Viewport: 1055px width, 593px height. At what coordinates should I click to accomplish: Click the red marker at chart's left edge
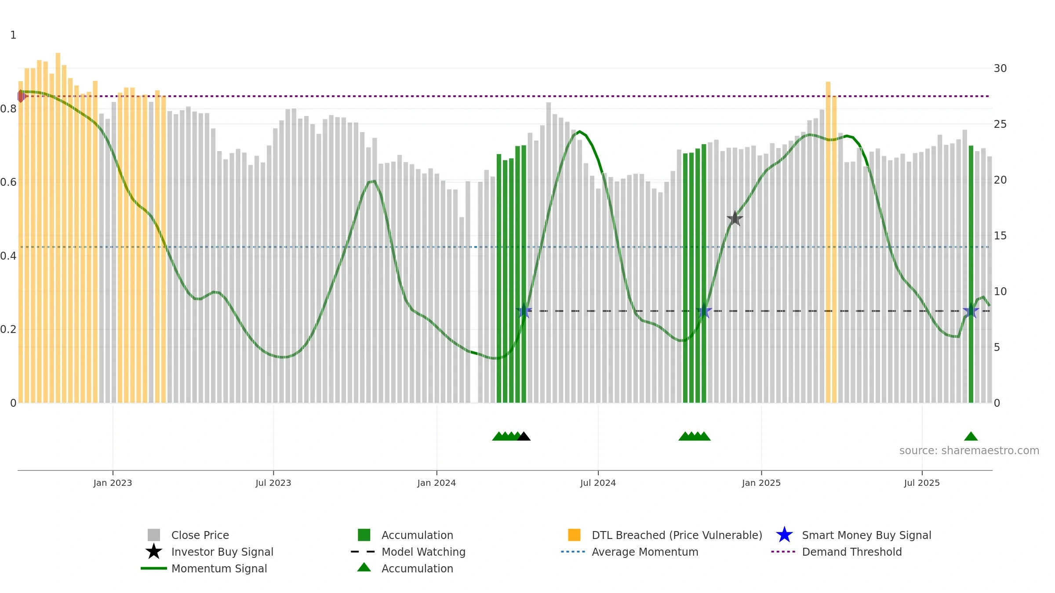tap(22, 96)
